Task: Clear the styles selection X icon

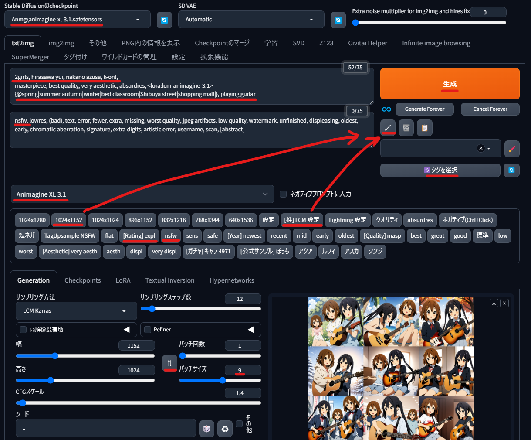Action: pyautogui.click(x=481, y=148)
